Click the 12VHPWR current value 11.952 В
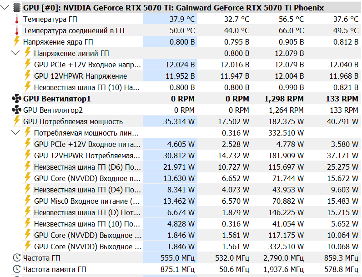 [x=180, y=76]
